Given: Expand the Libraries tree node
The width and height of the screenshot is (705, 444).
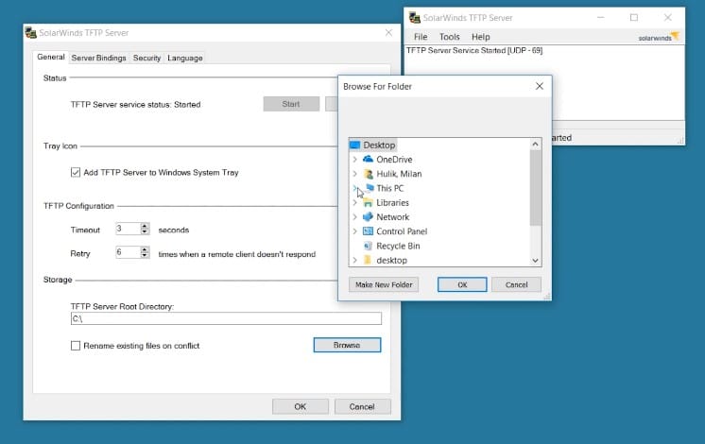Looking at the screenshot, I should tap(354, 203).
